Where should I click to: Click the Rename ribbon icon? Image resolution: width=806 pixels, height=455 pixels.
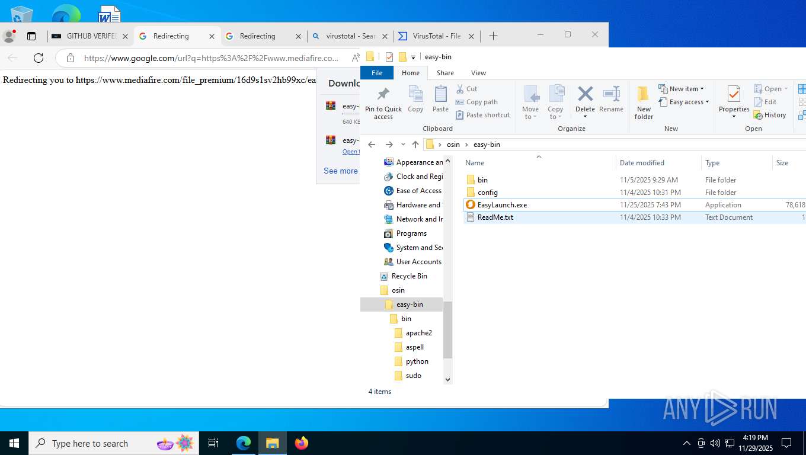point(611,94)
